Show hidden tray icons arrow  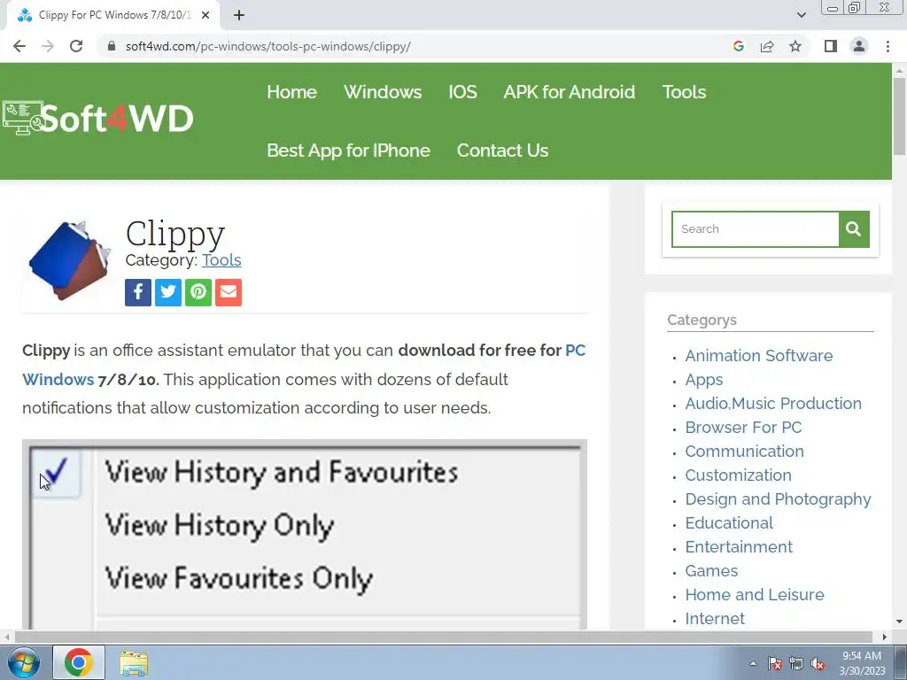(753, 663)
